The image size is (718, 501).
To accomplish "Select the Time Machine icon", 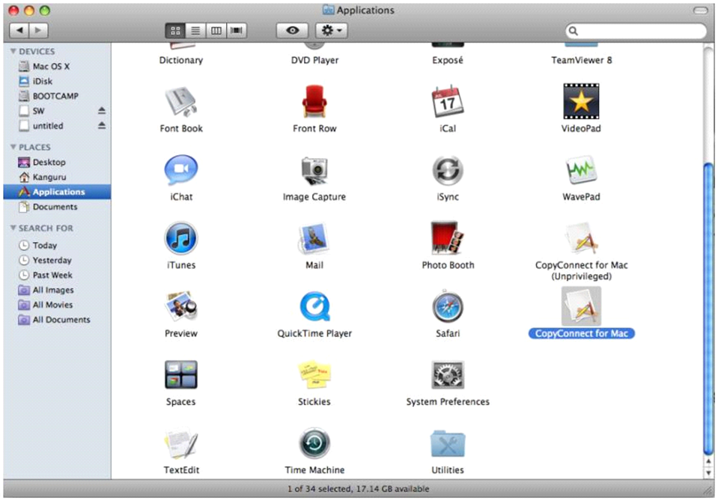I will click(314, 443).
